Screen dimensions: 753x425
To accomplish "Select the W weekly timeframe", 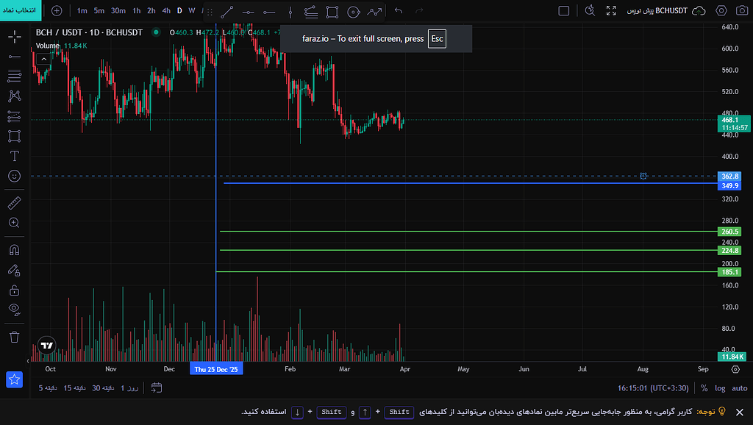I will pyautogui.click(x=192, y=10).
